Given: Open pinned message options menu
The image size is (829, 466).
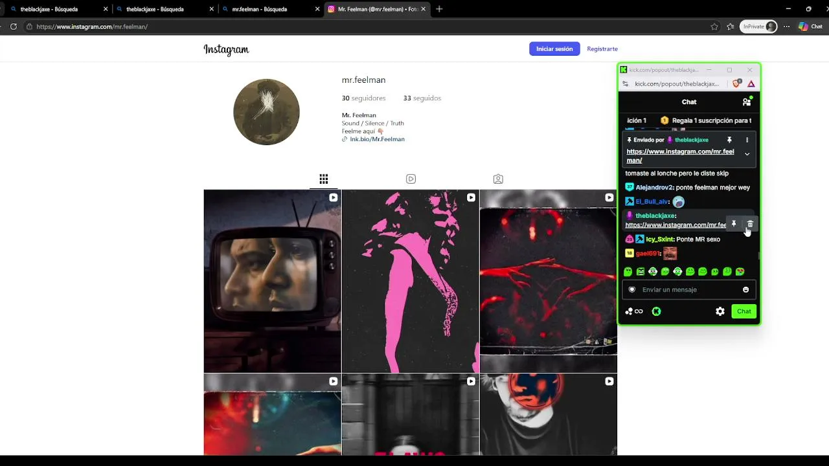Looking at the screenshot, I should pyautogui.click(x=747, y=140).
